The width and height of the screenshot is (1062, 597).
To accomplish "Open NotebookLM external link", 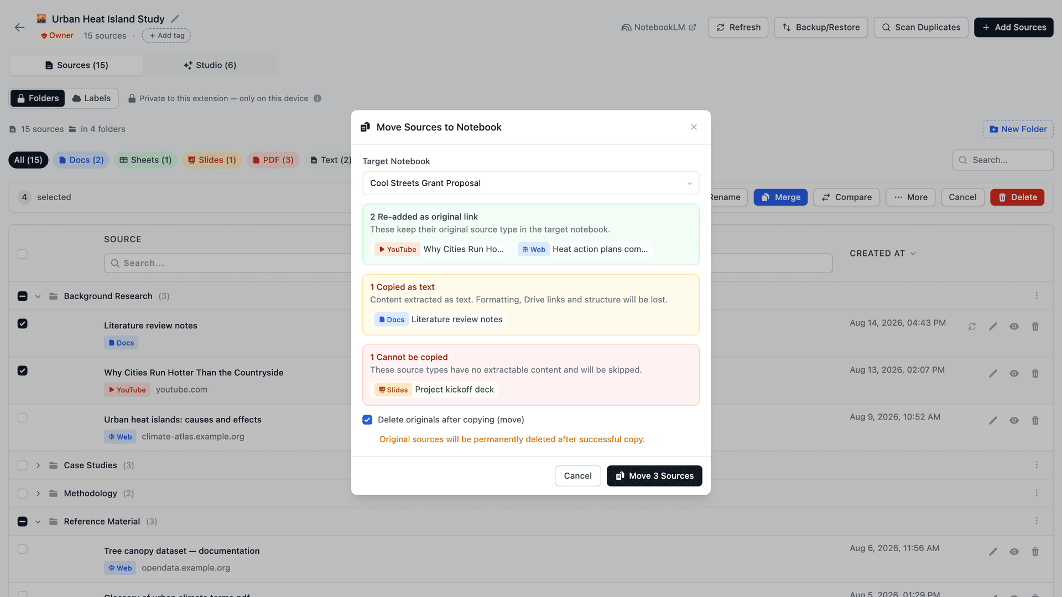I will [x=658, y=27].
